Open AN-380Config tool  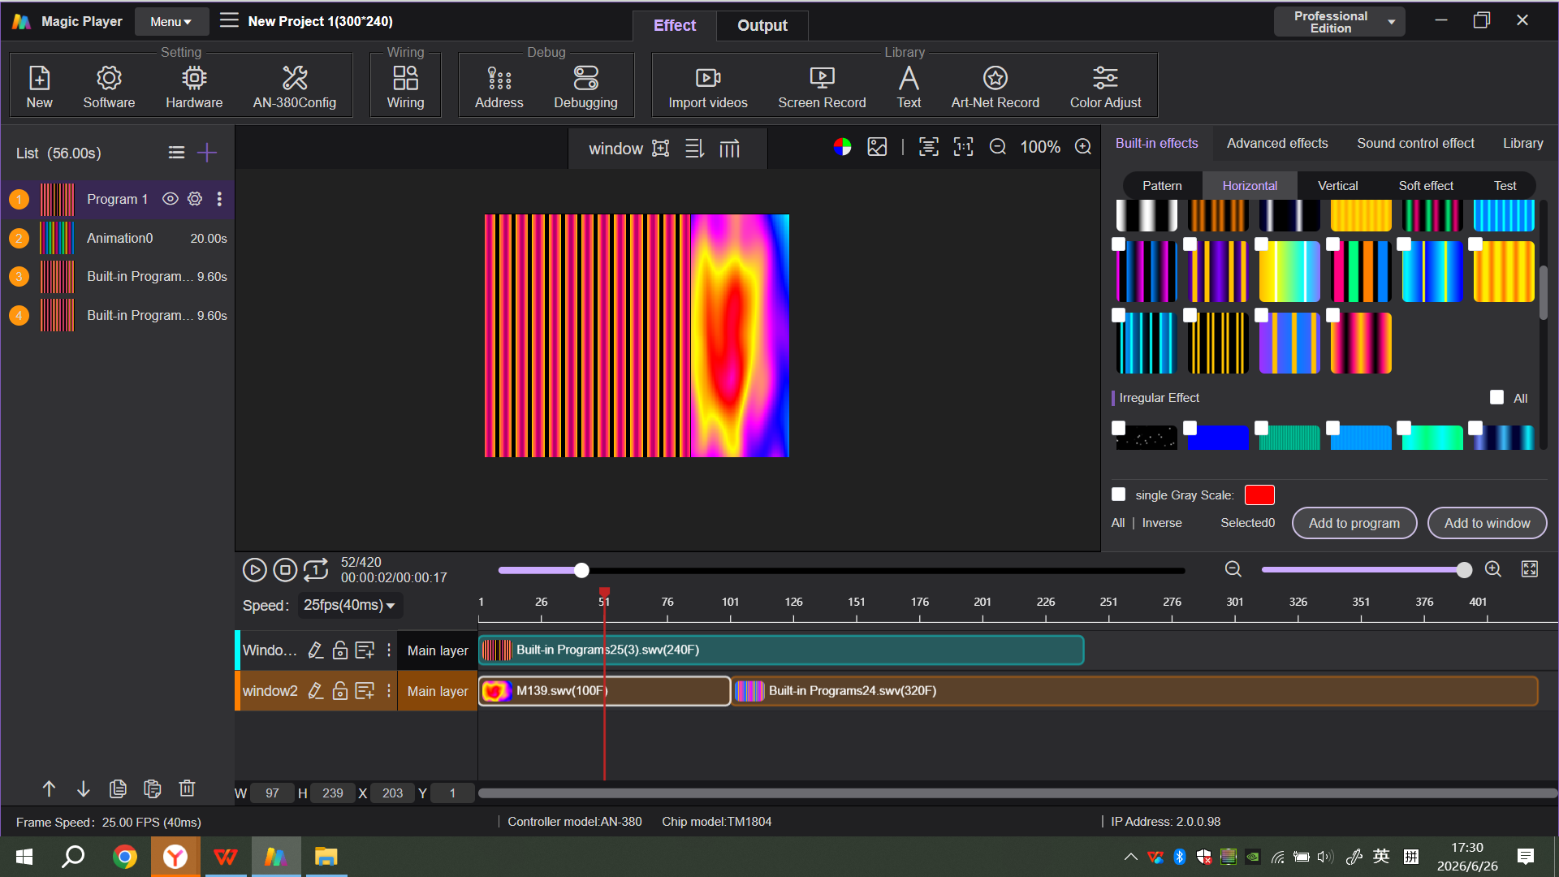pos(294,86)
